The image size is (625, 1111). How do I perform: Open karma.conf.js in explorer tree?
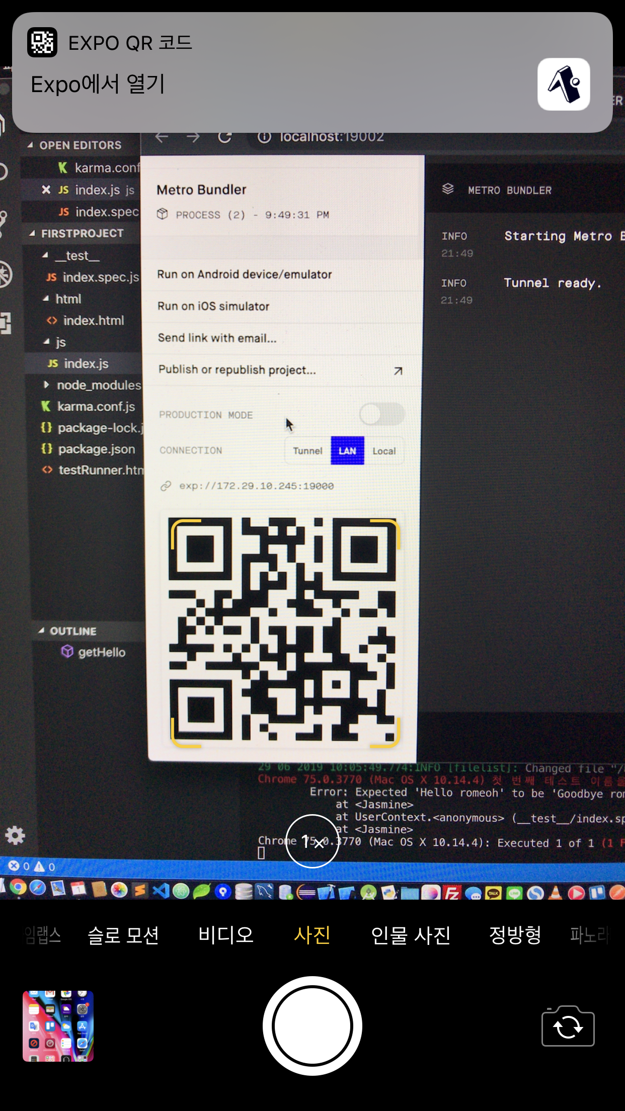pyautogui.click(x=88, y=407)
